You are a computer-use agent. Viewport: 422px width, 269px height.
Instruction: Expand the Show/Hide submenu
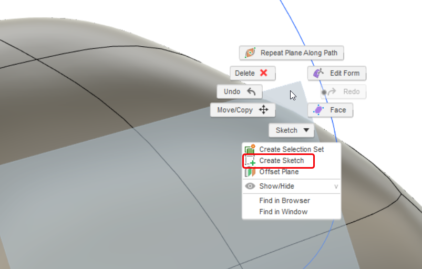point(292,186)
